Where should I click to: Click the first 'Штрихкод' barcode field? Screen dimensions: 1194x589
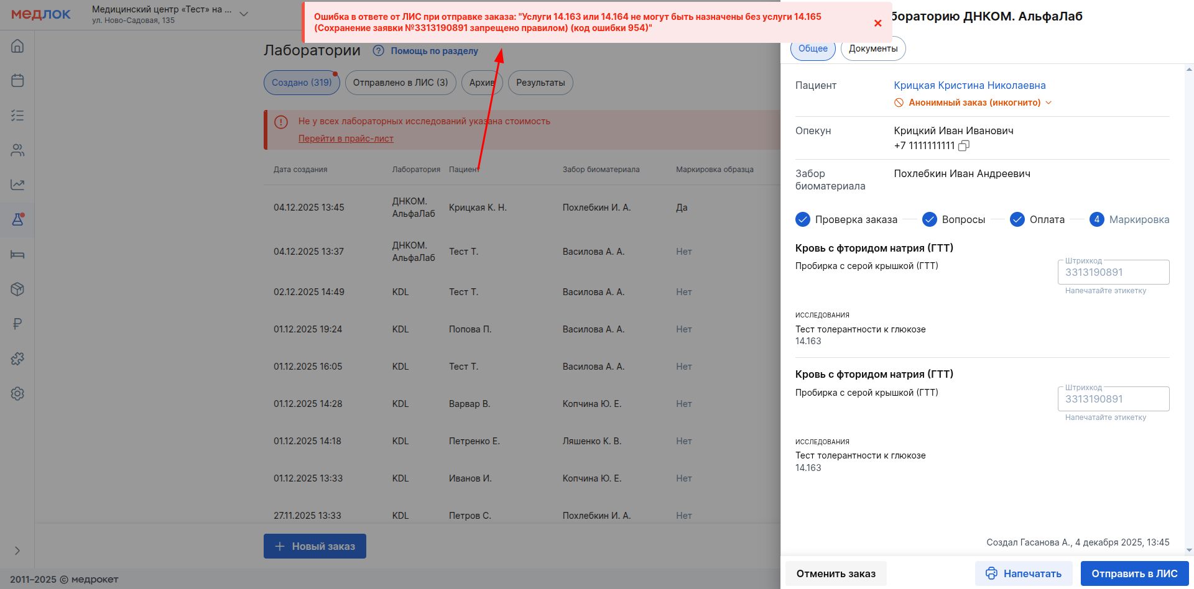pos(1113,272)
